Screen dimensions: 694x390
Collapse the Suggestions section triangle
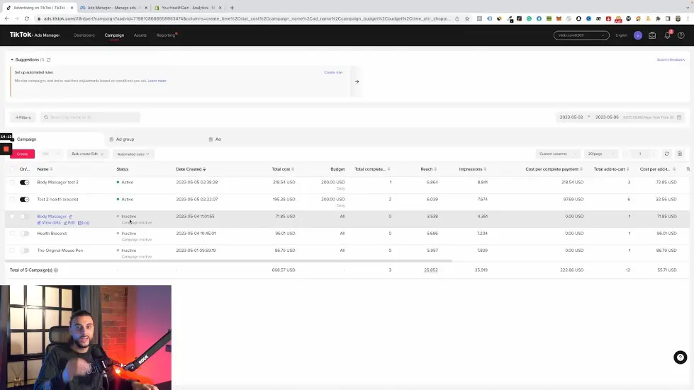tap(12, 59)
